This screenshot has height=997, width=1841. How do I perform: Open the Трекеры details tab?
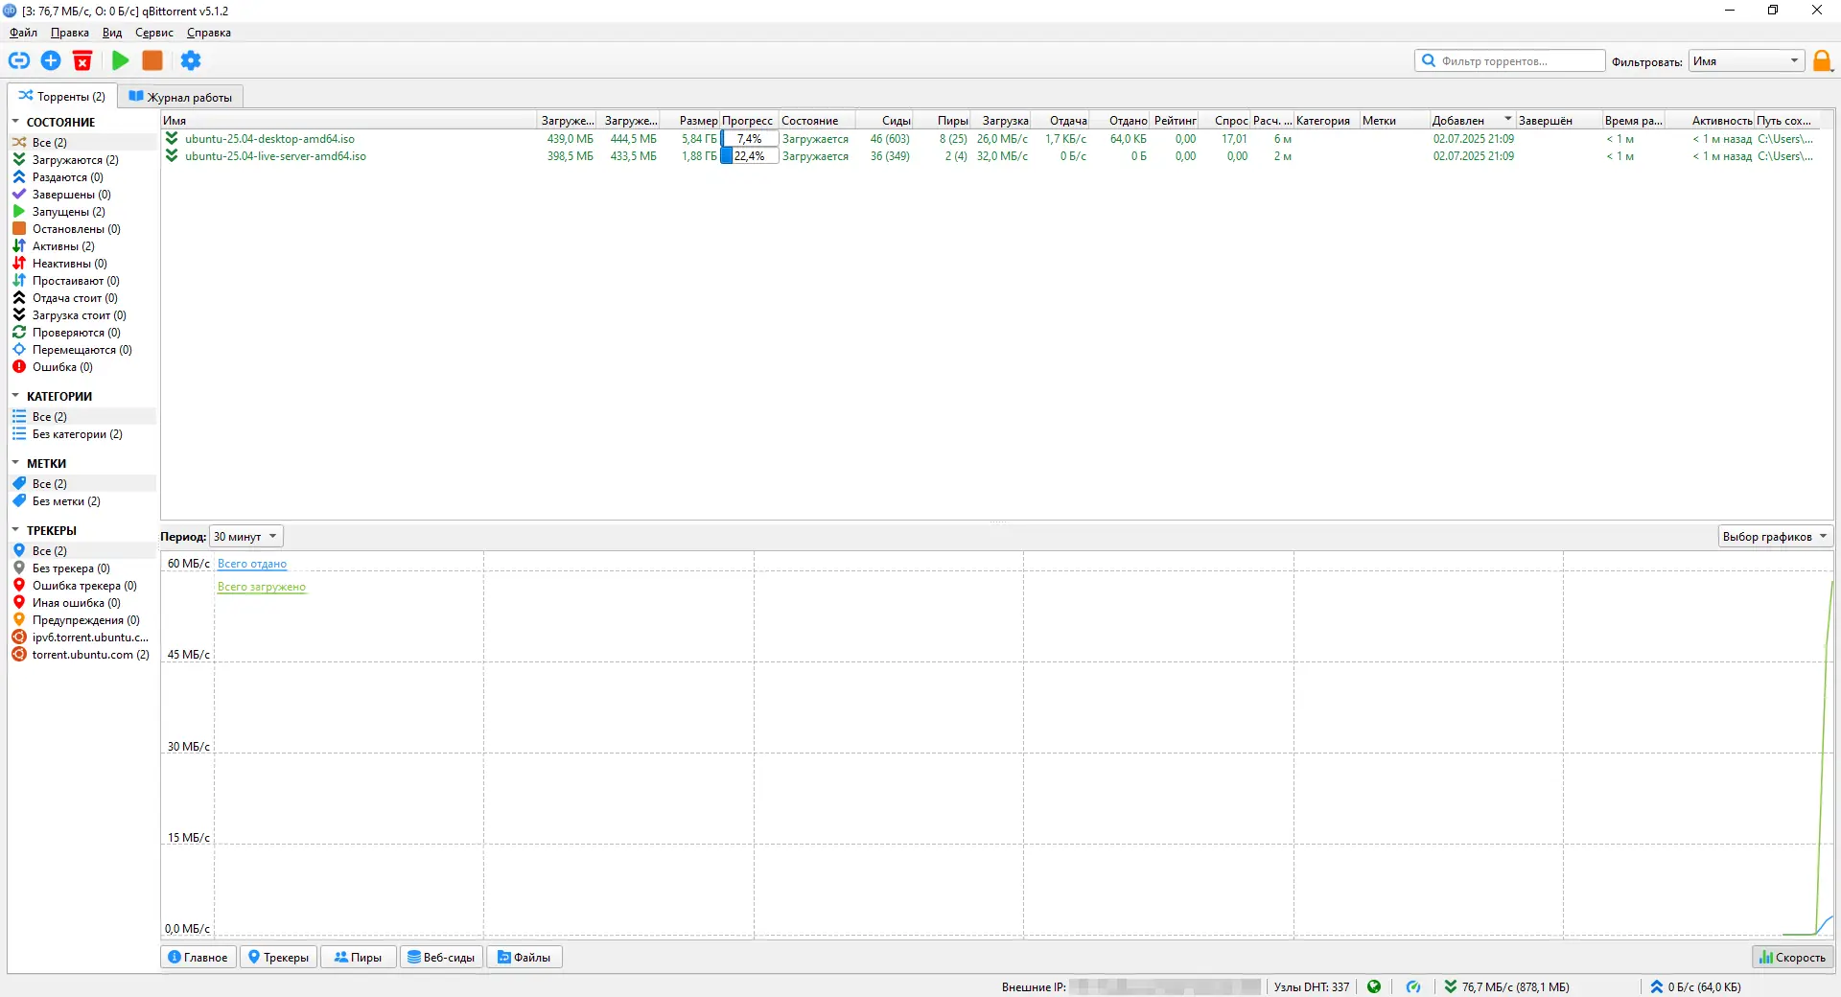click(278, 957)
